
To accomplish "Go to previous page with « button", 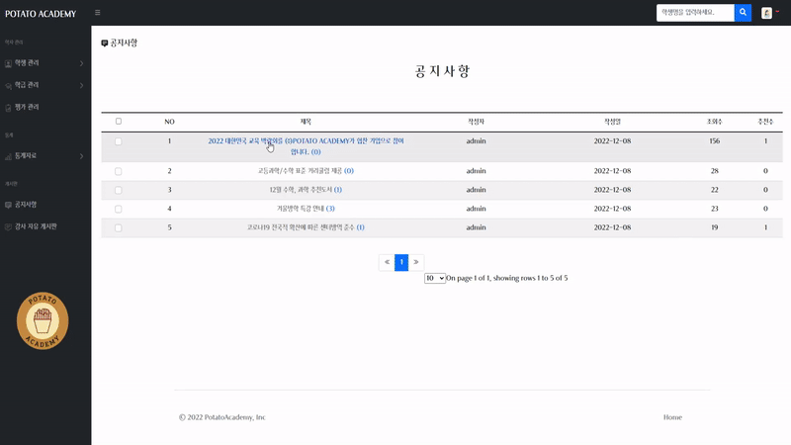I will (x=387, y=262).
